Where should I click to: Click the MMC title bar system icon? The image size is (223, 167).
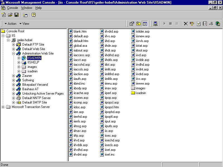click(x=3, y=3)
